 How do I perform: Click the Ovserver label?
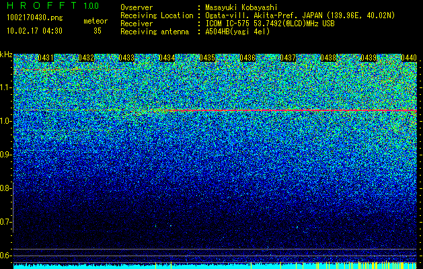click(137, 7)
